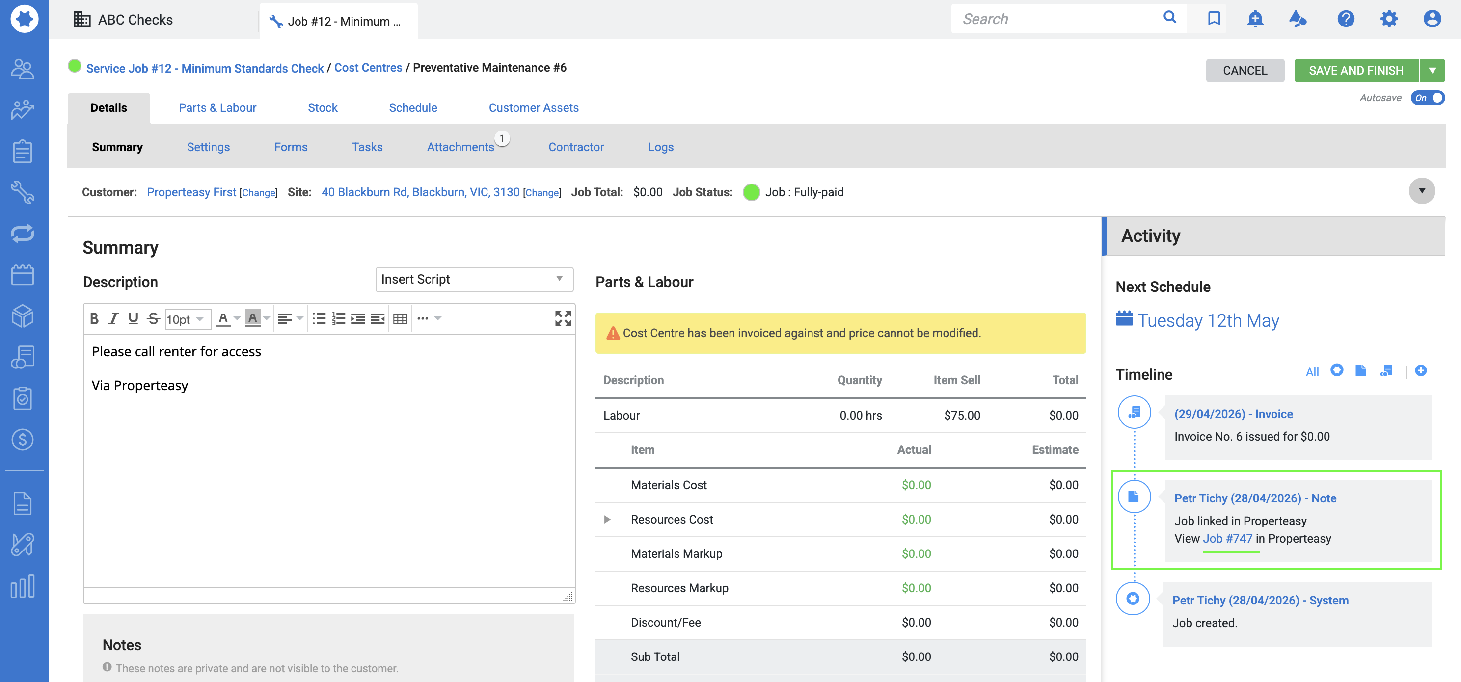Click the Cancel button
Viewport: 1461px width, 682px height.
1245,70
